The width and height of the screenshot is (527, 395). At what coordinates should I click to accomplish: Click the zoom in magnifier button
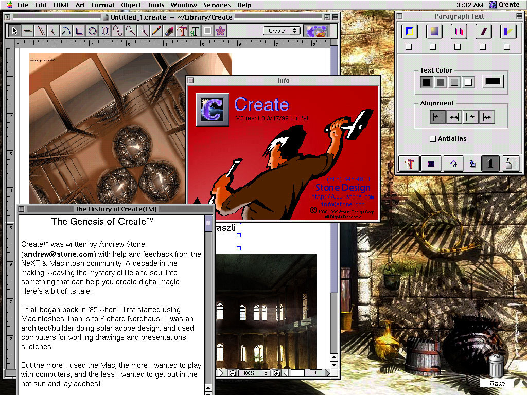pos(276,373)
